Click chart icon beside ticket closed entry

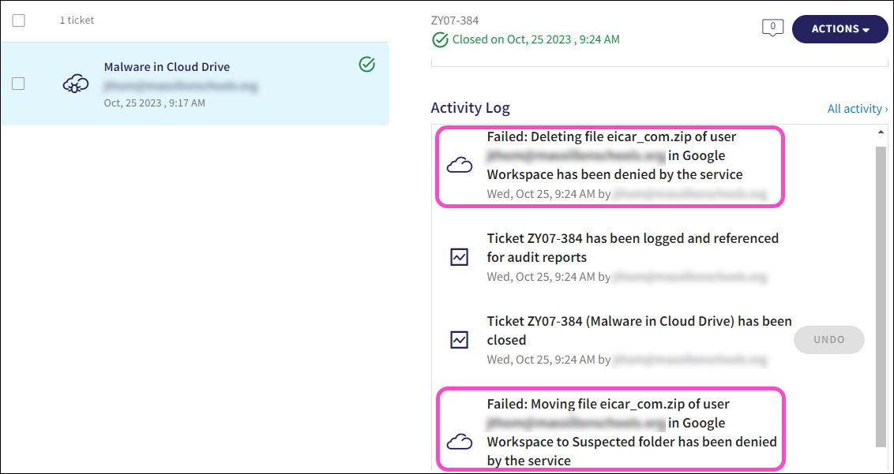[460, 340]
